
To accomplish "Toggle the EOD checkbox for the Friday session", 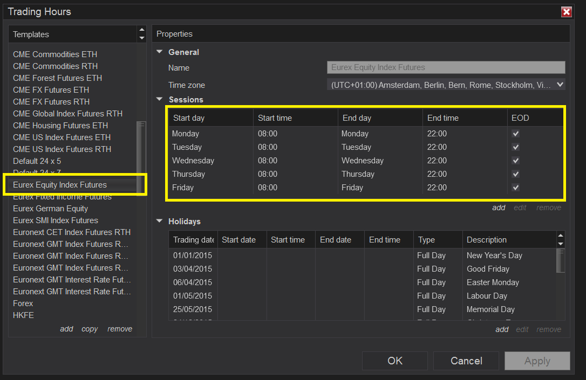I will pyautogui.click(x=515, y=188).
